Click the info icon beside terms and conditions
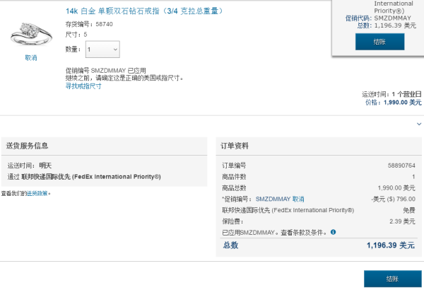424x290 pixels. (x=333, y=232)
